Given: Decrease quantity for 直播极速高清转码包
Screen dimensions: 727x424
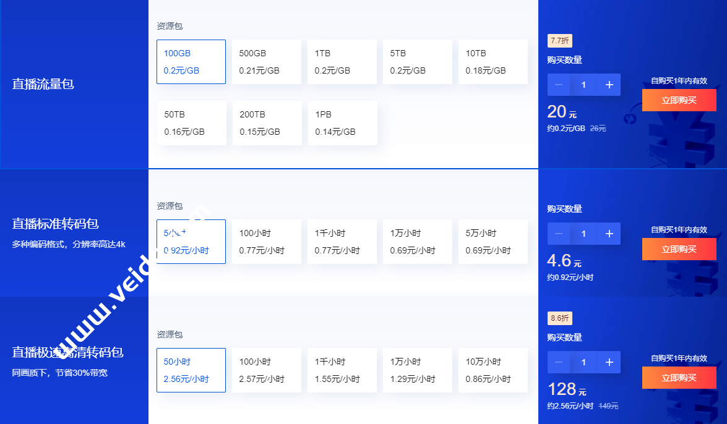Looking at the screenshot, I should click(x=559, y=362).
